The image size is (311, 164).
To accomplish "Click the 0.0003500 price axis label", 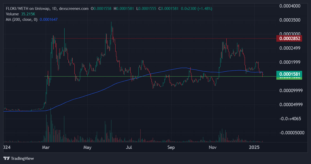I will [x=290, y=20].
